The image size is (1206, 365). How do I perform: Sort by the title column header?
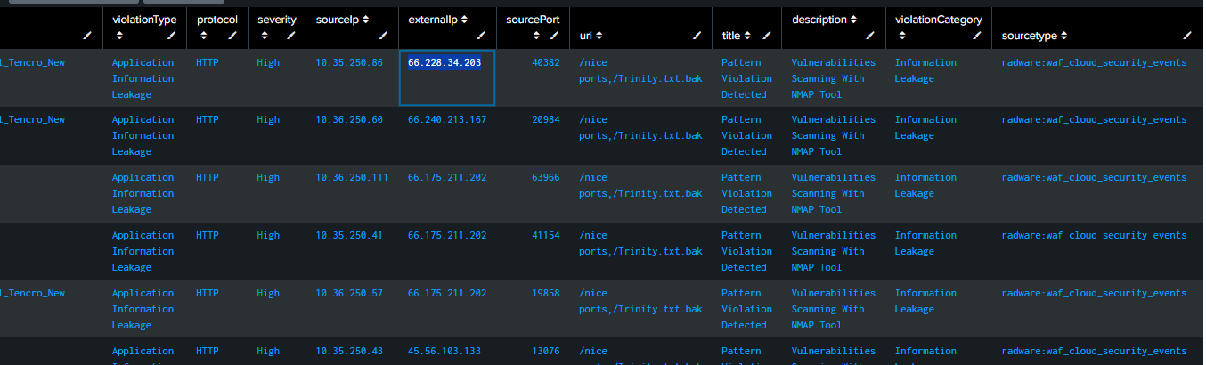(746, 36)
